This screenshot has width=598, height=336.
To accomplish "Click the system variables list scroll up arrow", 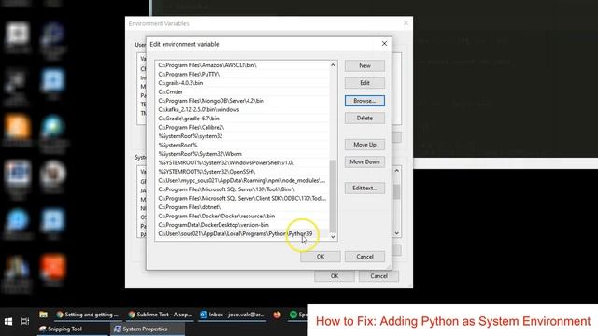I will (x=396, y=171).
